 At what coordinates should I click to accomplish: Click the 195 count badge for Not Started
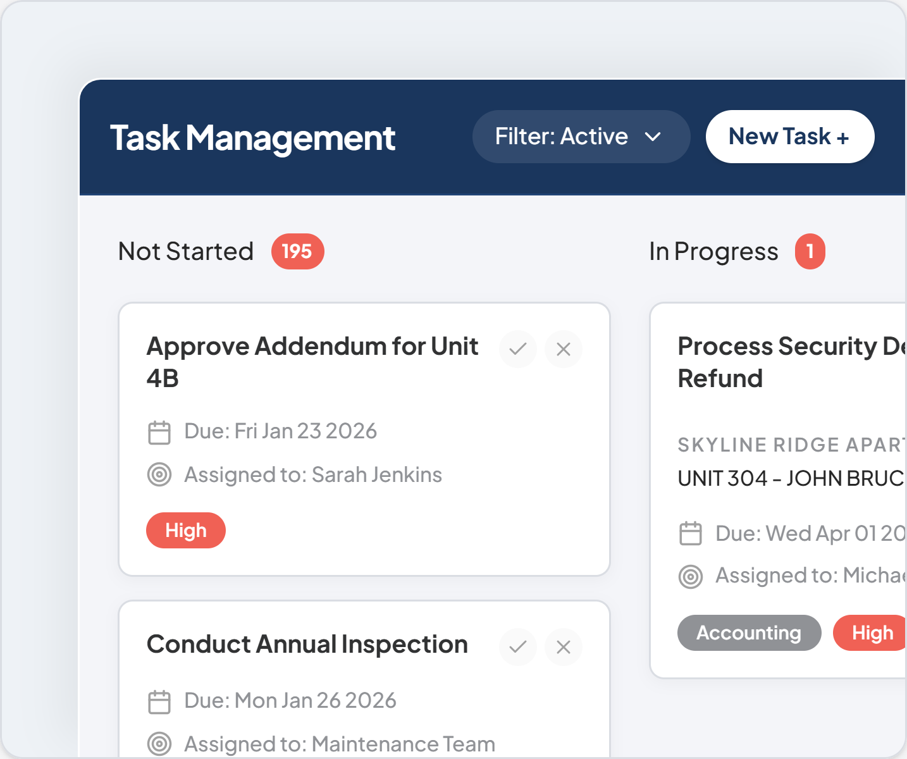click(297, 251)
